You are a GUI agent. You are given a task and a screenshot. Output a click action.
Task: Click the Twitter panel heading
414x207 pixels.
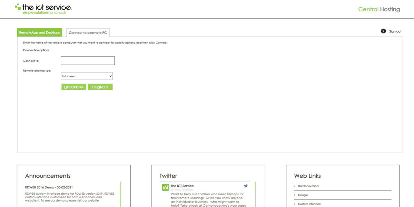click(168, 176)
